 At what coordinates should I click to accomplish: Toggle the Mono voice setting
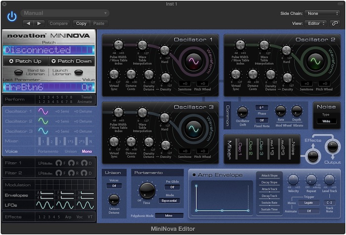[86, 151]
